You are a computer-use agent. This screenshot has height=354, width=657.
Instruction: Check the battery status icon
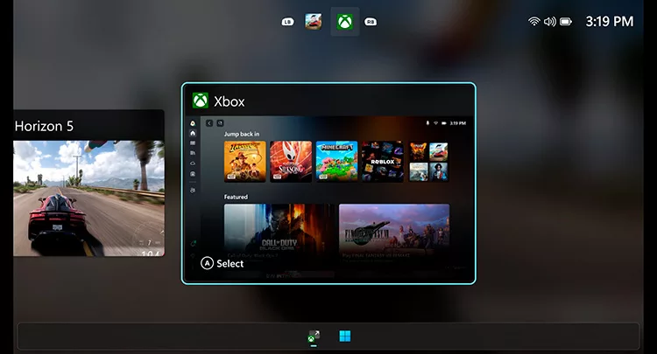(566, 21)
